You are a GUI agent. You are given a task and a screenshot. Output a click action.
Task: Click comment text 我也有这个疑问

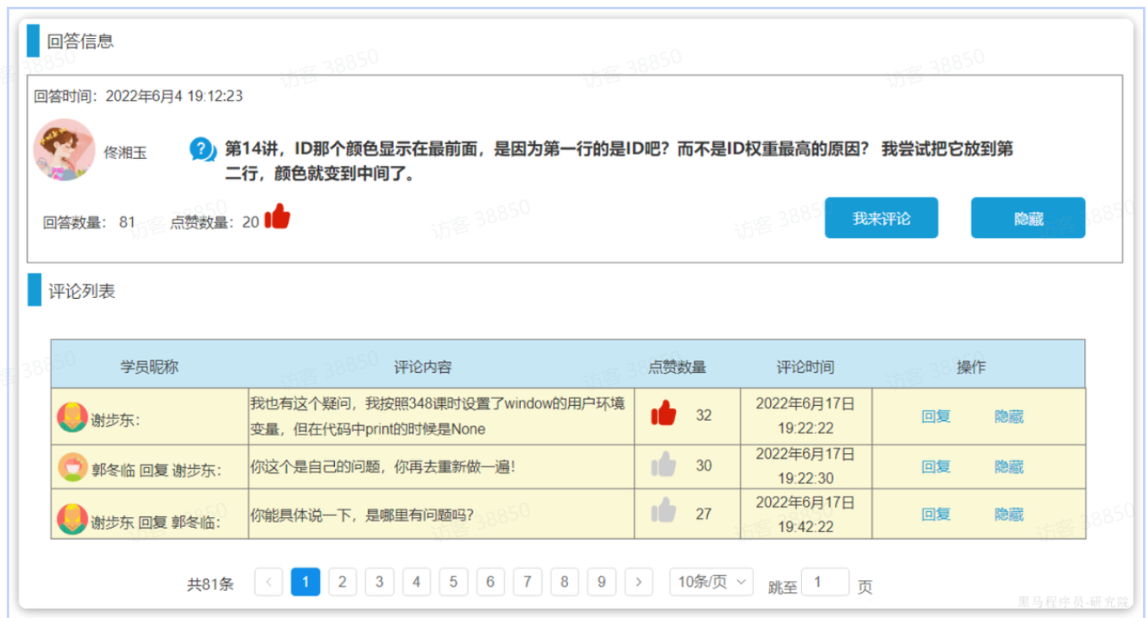pos(438,416)
